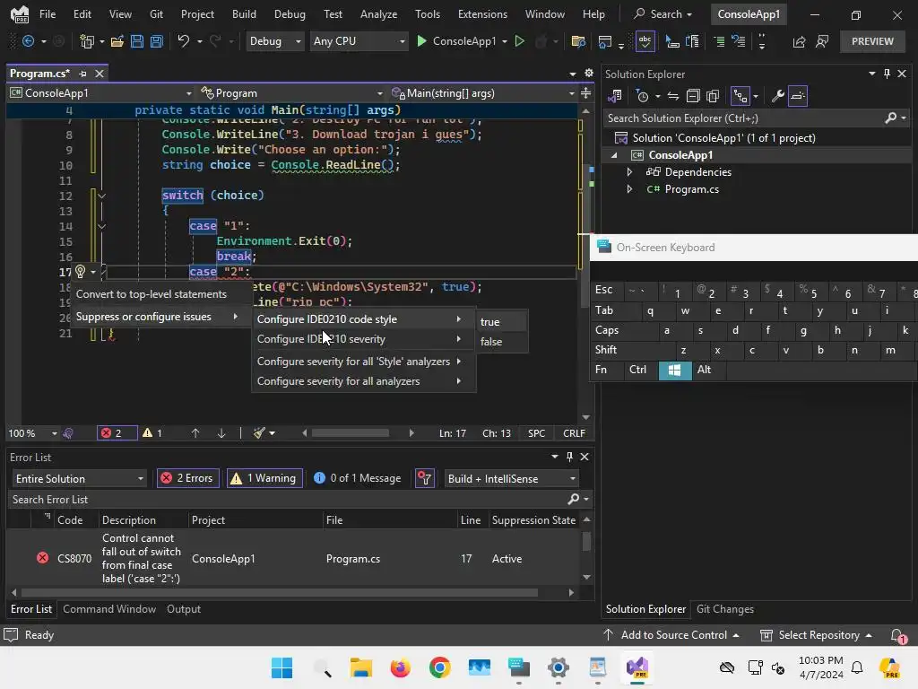Open the Git menu
The width and height of the screenshot is (918, 689).
(156, 14)
